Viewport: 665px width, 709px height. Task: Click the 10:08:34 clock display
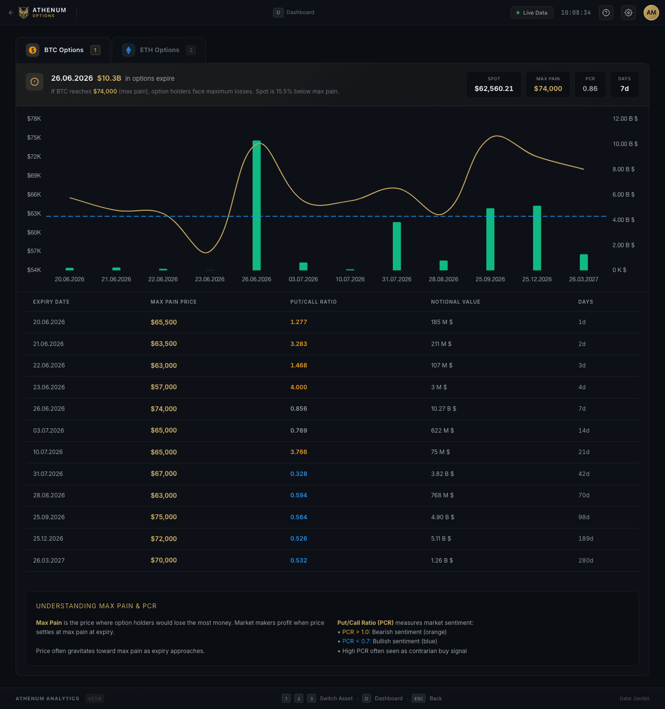pos(576,13)
